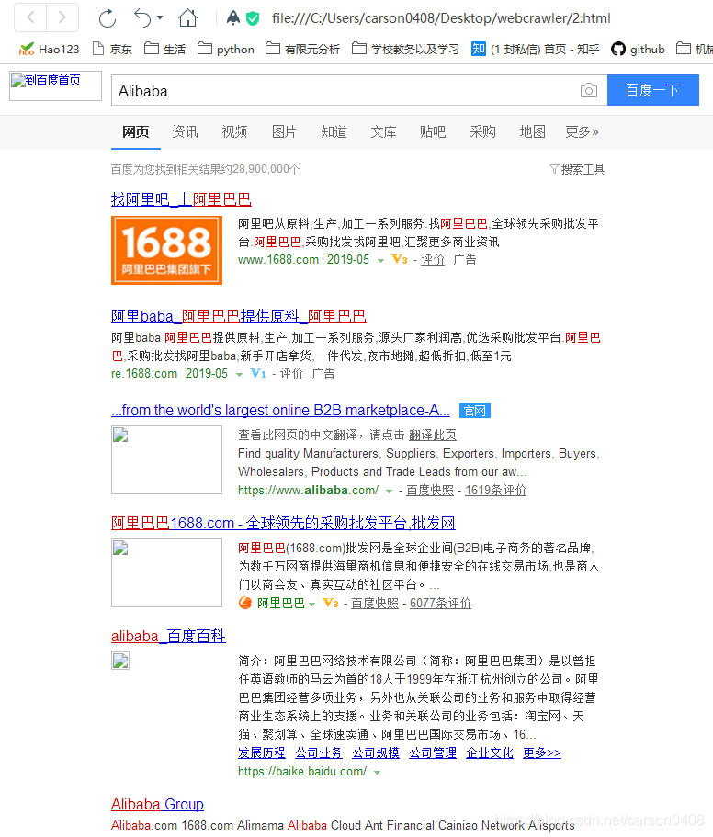Viewport: 713px width, 837px height.
Task: Open the 更多» tab menu
Action: (582, 132)
